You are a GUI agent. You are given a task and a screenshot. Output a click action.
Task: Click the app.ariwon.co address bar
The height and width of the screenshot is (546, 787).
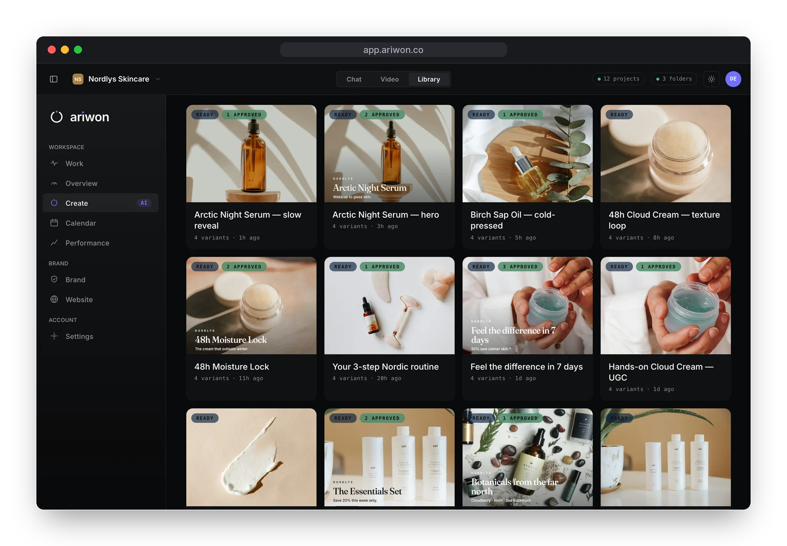(x=393, y=50)
